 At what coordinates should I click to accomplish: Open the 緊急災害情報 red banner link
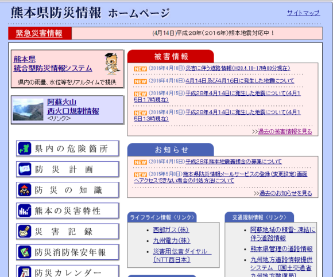pyautogui.click(x=39, y=33)
